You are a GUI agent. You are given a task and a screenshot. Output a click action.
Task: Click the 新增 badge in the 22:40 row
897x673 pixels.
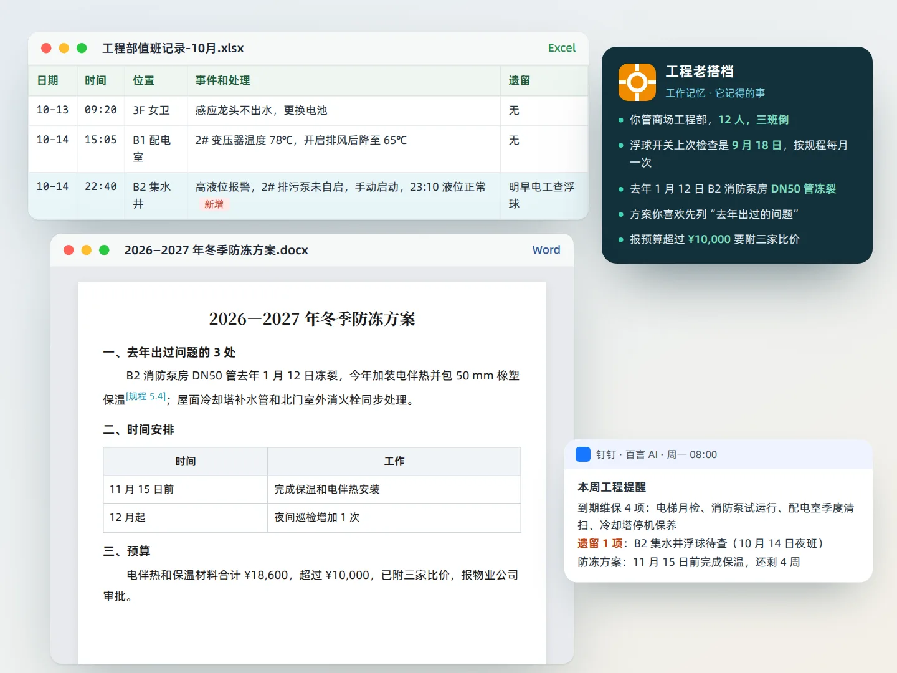pos(214,204)
